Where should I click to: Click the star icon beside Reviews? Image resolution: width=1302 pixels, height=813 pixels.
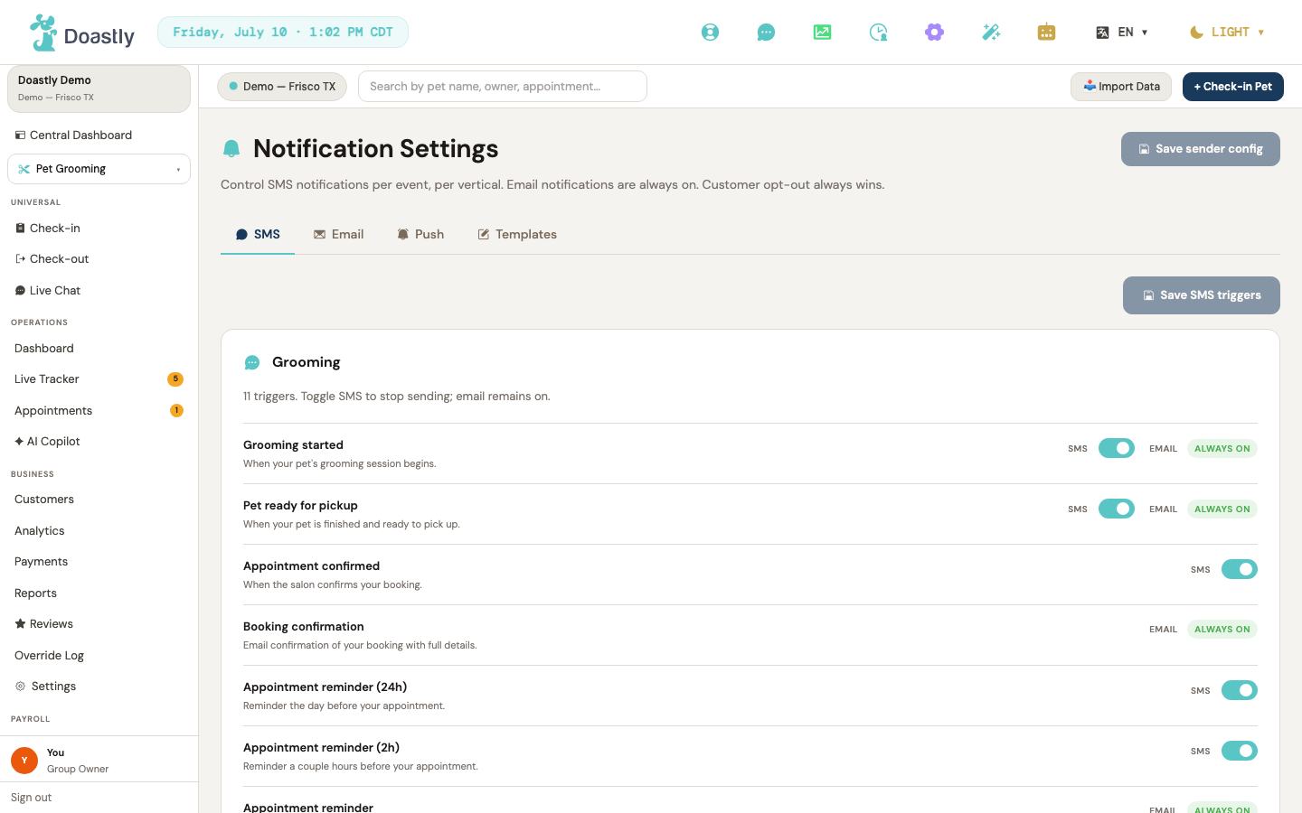20,624
